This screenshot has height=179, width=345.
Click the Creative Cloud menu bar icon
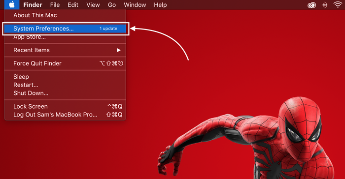tap(311, 5)
